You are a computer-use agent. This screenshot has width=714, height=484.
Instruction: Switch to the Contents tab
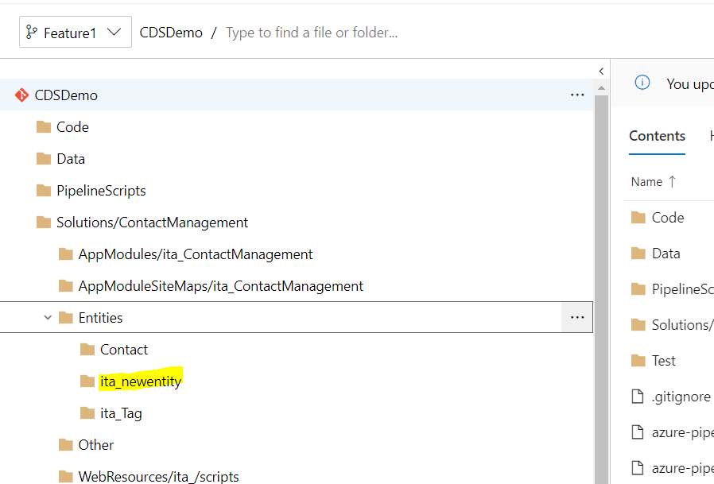coord(657,136)
